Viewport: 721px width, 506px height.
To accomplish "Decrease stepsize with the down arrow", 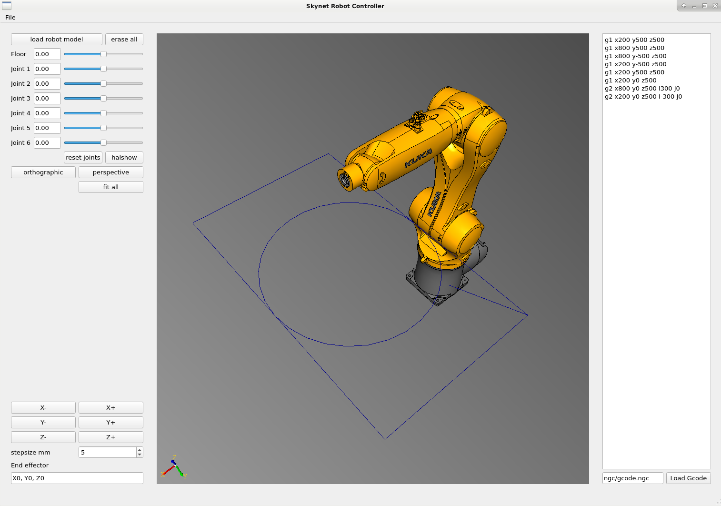I will pyautogui.click(x=140, y=455).
